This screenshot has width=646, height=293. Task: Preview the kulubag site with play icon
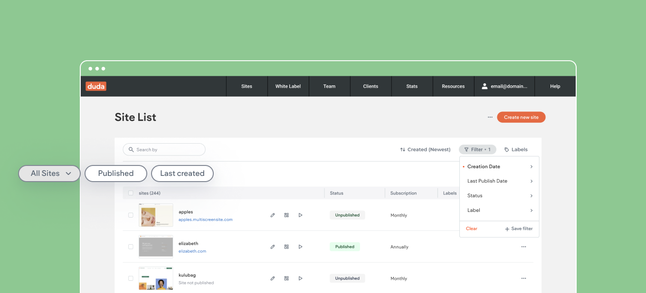pyautogui.click(x=300, y=278)
